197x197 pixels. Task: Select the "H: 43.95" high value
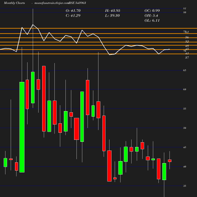click(113, 11)
